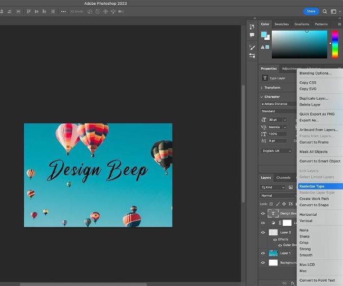Image resolution: width=343 pixels, height=286 pixels.
Task: Open the Comments panel icon
Action: (x=252, y=35)
